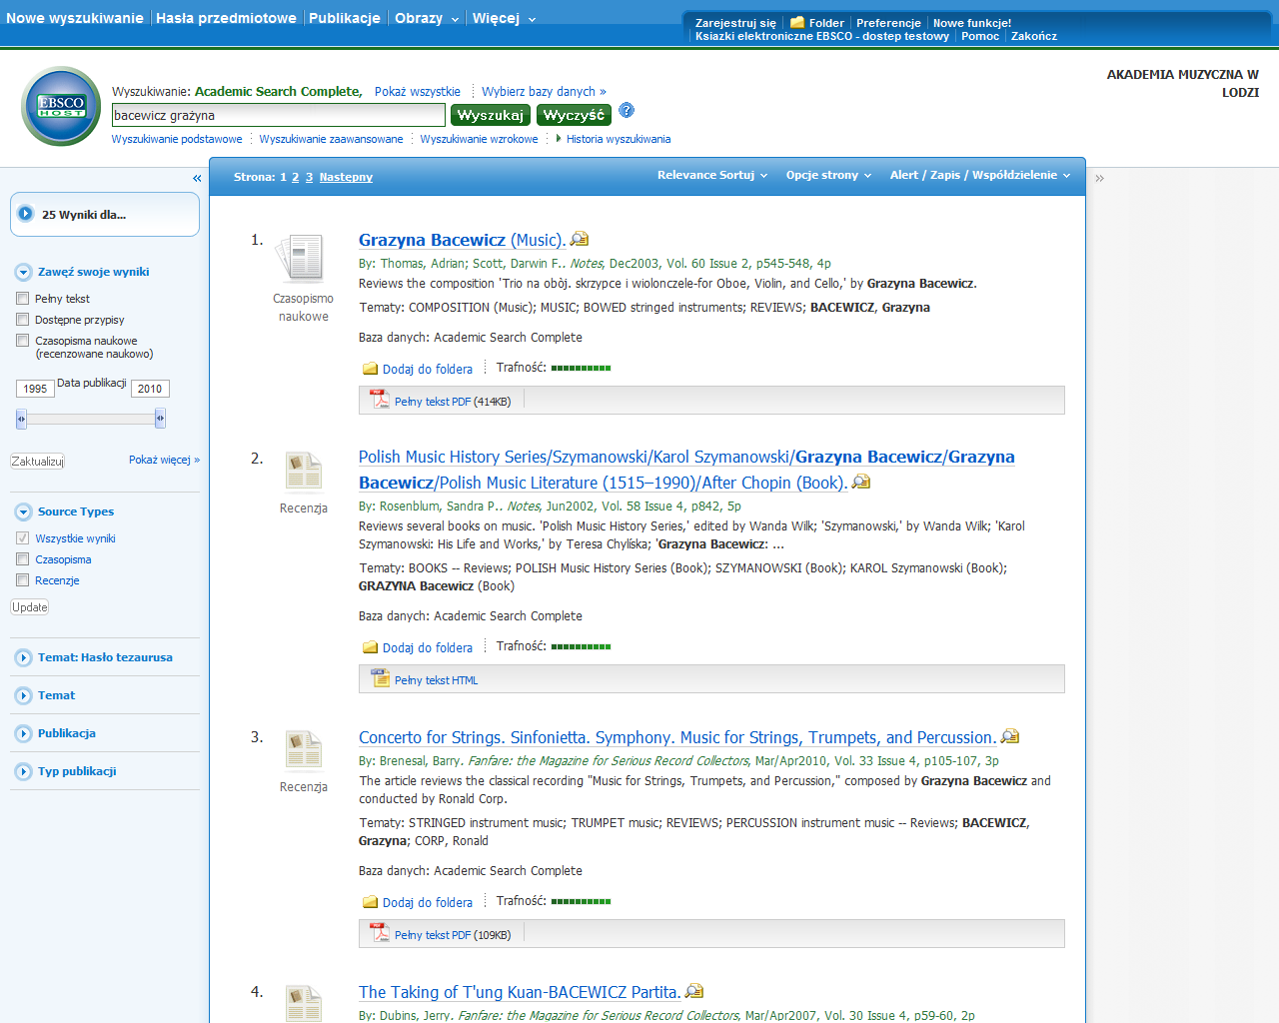Click preview magnifier icon for Polish Music History Series result
This screenshot has width=1279, height=1023.
(861, 482)
